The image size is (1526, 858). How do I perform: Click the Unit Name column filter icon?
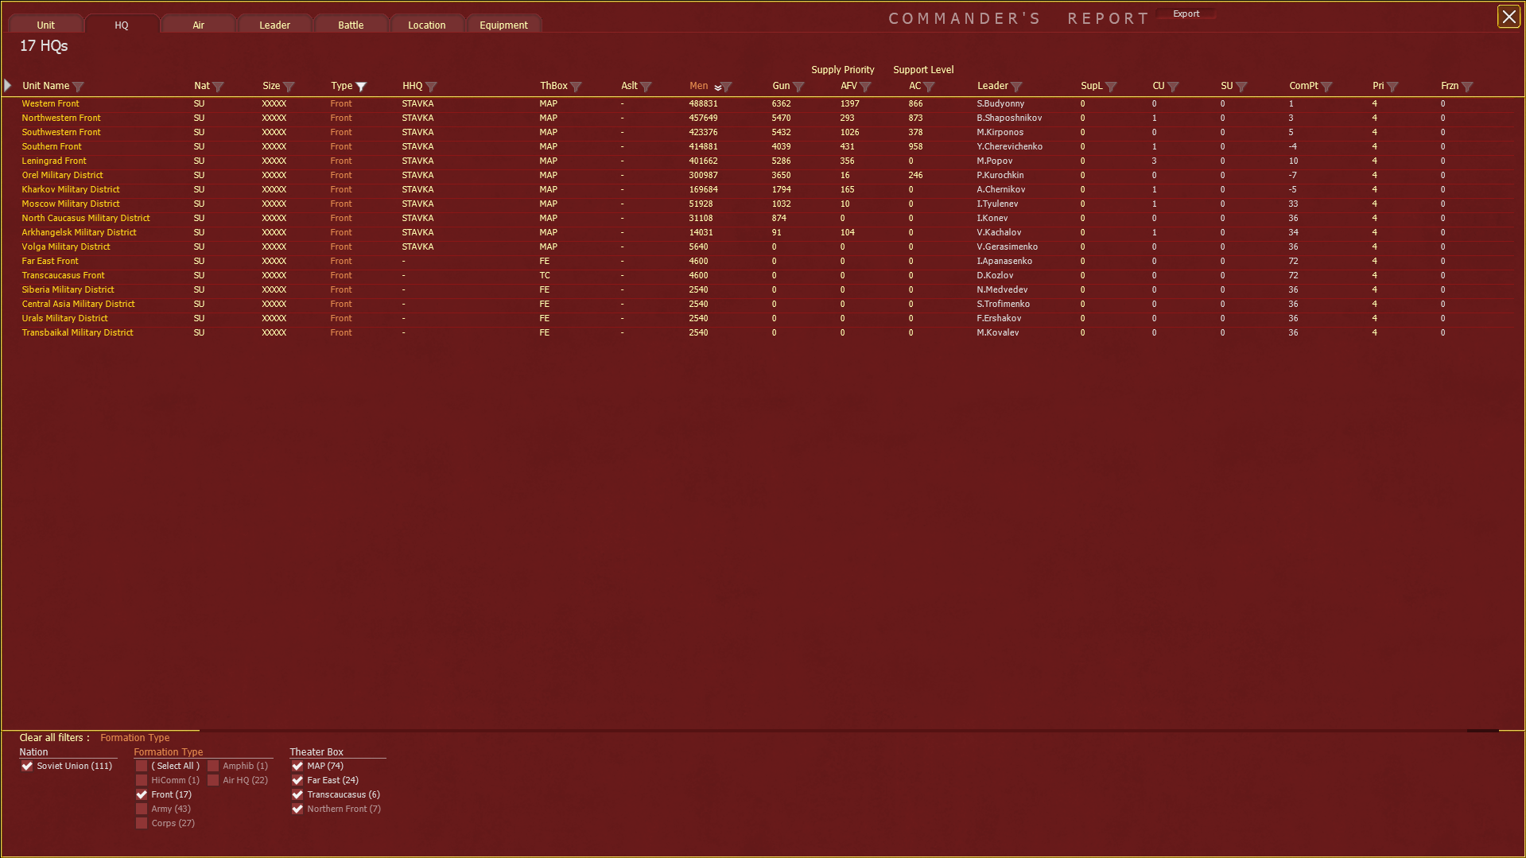click(78, 87)
